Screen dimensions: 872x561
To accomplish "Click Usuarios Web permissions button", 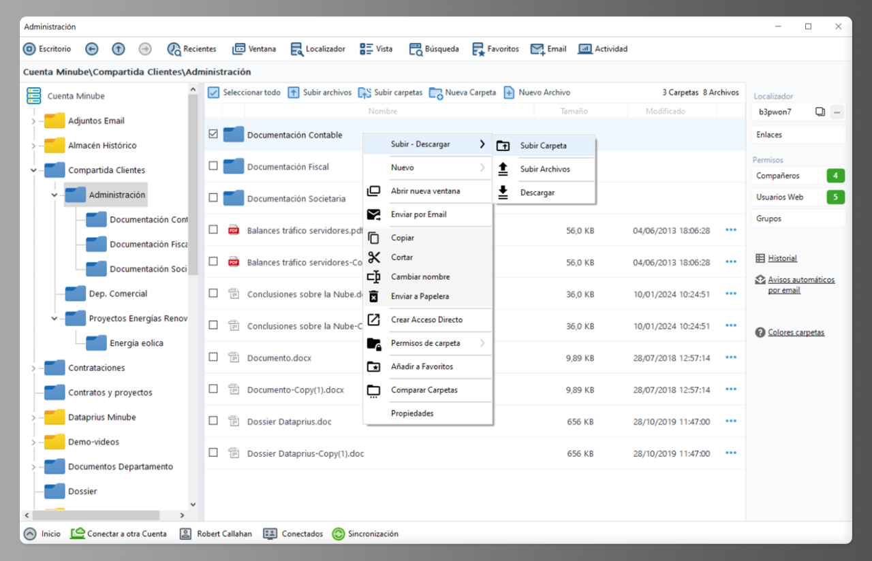I will [x=799, y=197].
